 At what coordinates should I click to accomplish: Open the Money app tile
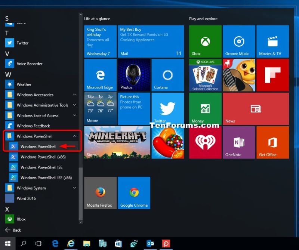point(204,108)
